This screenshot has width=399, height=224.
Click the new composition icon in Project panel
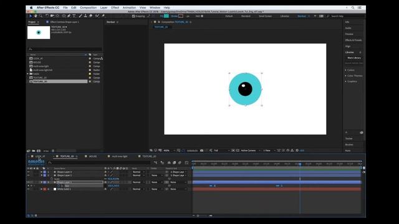(x=39, y=151)
